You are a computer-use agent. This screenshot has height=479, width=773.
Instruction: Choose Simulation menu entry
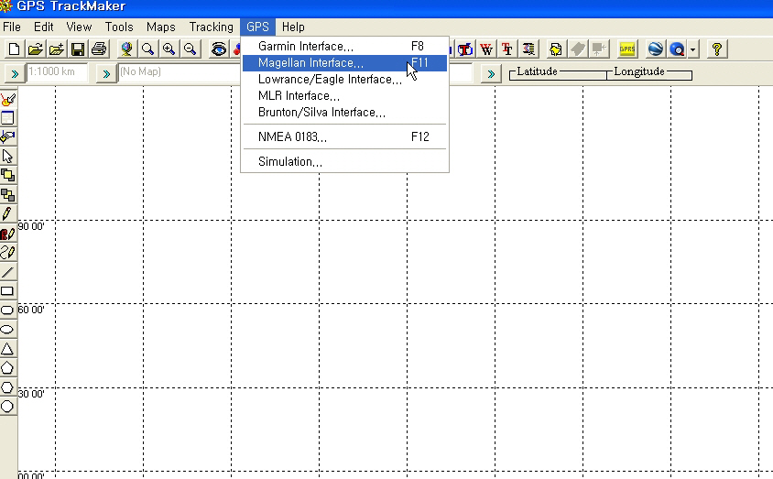pyautogui.click(x=344, y=161)
